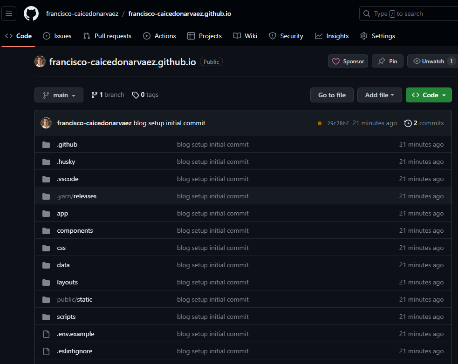Open the .github folder name
The image size is (458, 364).
tap(67, 144)
